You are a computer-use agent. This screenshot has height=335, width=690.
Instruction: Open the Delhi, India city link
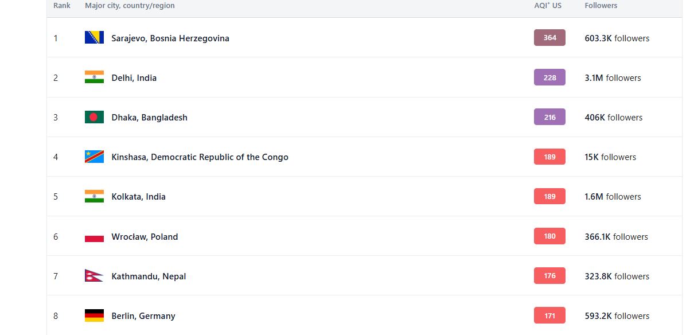coord(134,78)
